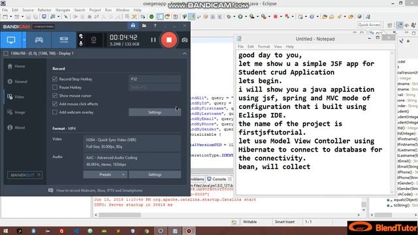Viewport: 418px width, 235px height.
Task: Open Eclipse Run icon dropdown arrow
Action: point(246,17)
